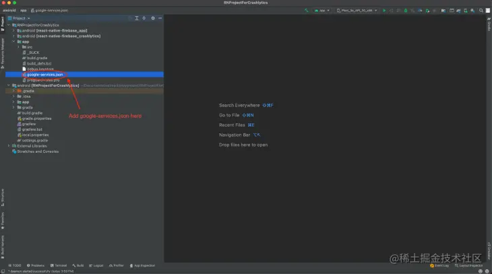Open the Problems tool window

coord(36,265)
